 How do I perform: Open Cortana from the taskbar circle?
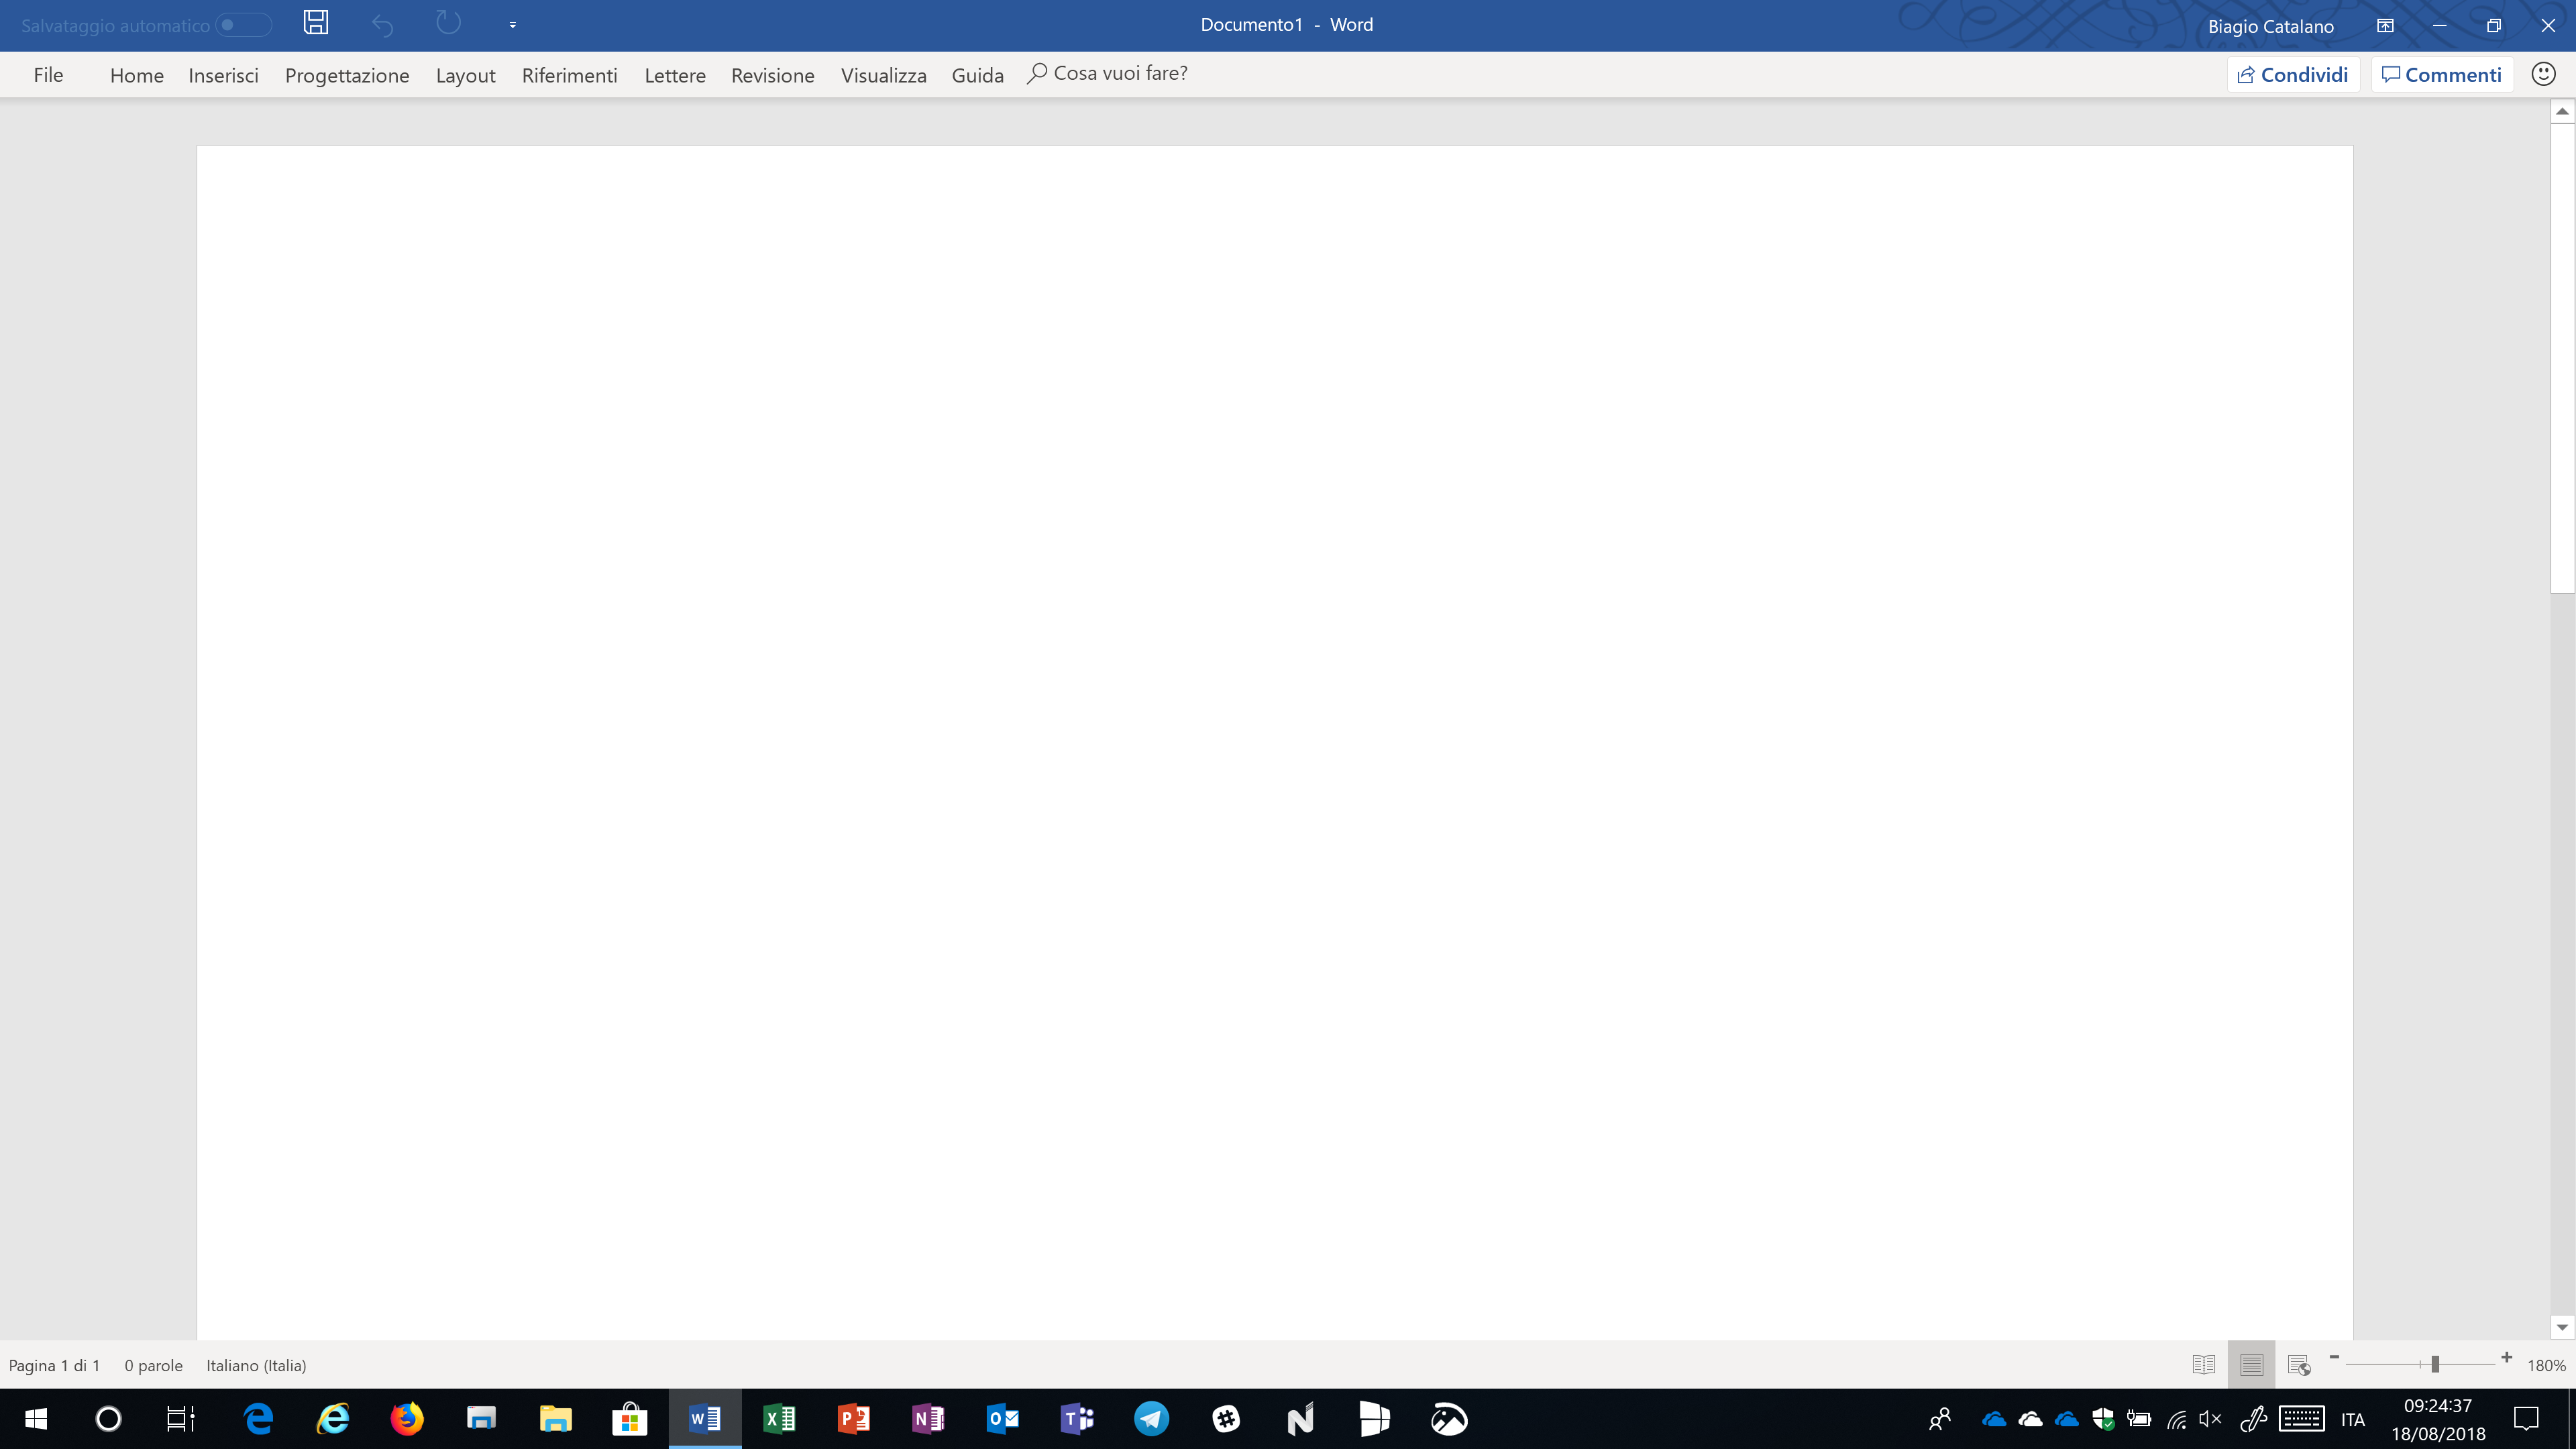(x=108, y=1418)
